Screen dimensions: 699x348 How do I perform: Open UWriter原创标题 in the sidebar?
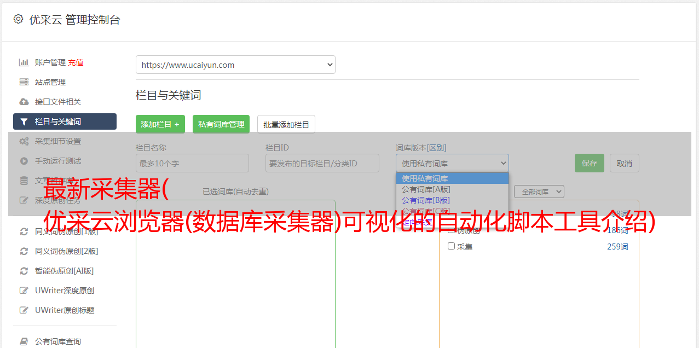[x=65, y=310]
